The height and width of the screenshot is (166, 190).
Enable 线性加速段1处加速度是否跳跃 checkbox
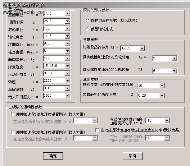pyautogui.click(x=13, y=114)
